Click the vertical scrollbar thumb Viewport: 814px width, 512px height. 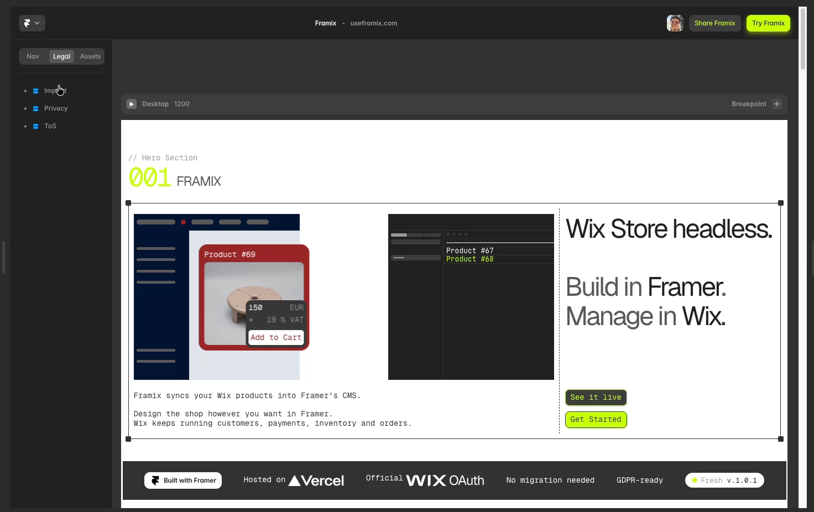(x=803, y=38)
